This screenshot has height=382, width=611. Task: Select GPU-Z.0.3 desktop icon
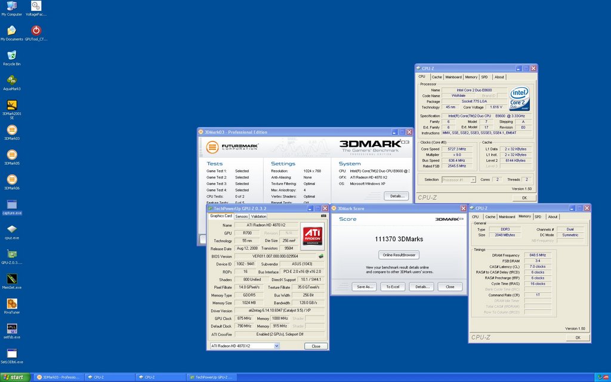(12, 257)
